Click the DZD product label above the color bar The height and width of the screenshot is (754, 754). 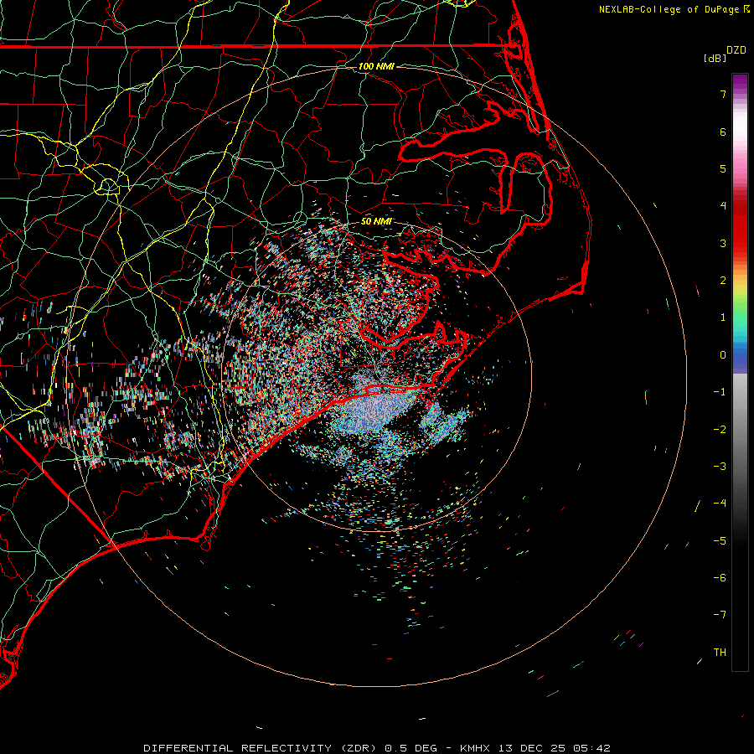(x=736, y=50)
